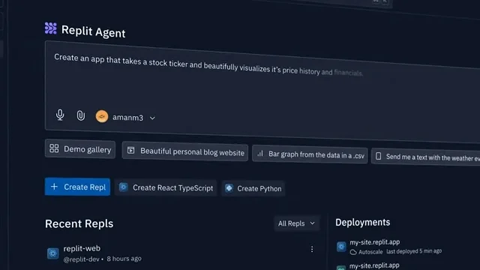Select Create React TypeScript template
This screenshot has width=480, height=270.
pos(166,187)
